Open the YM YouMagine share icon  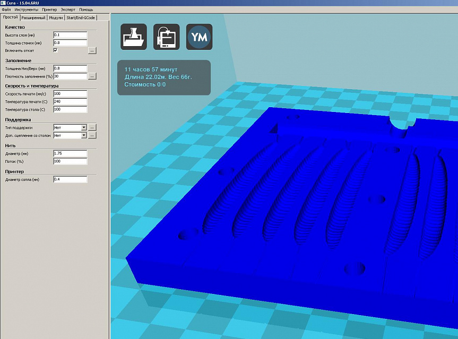(199, 37)
